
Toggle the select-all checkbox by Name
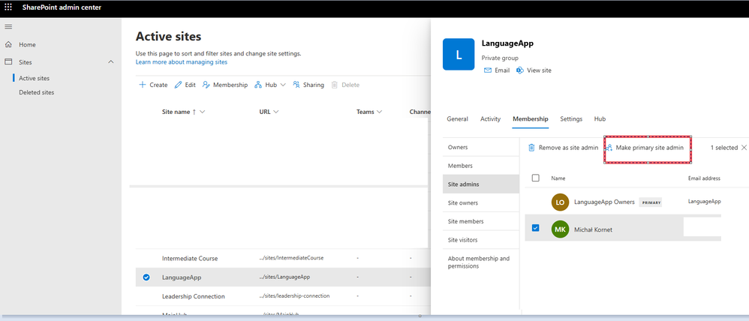[x=535, y=178]
